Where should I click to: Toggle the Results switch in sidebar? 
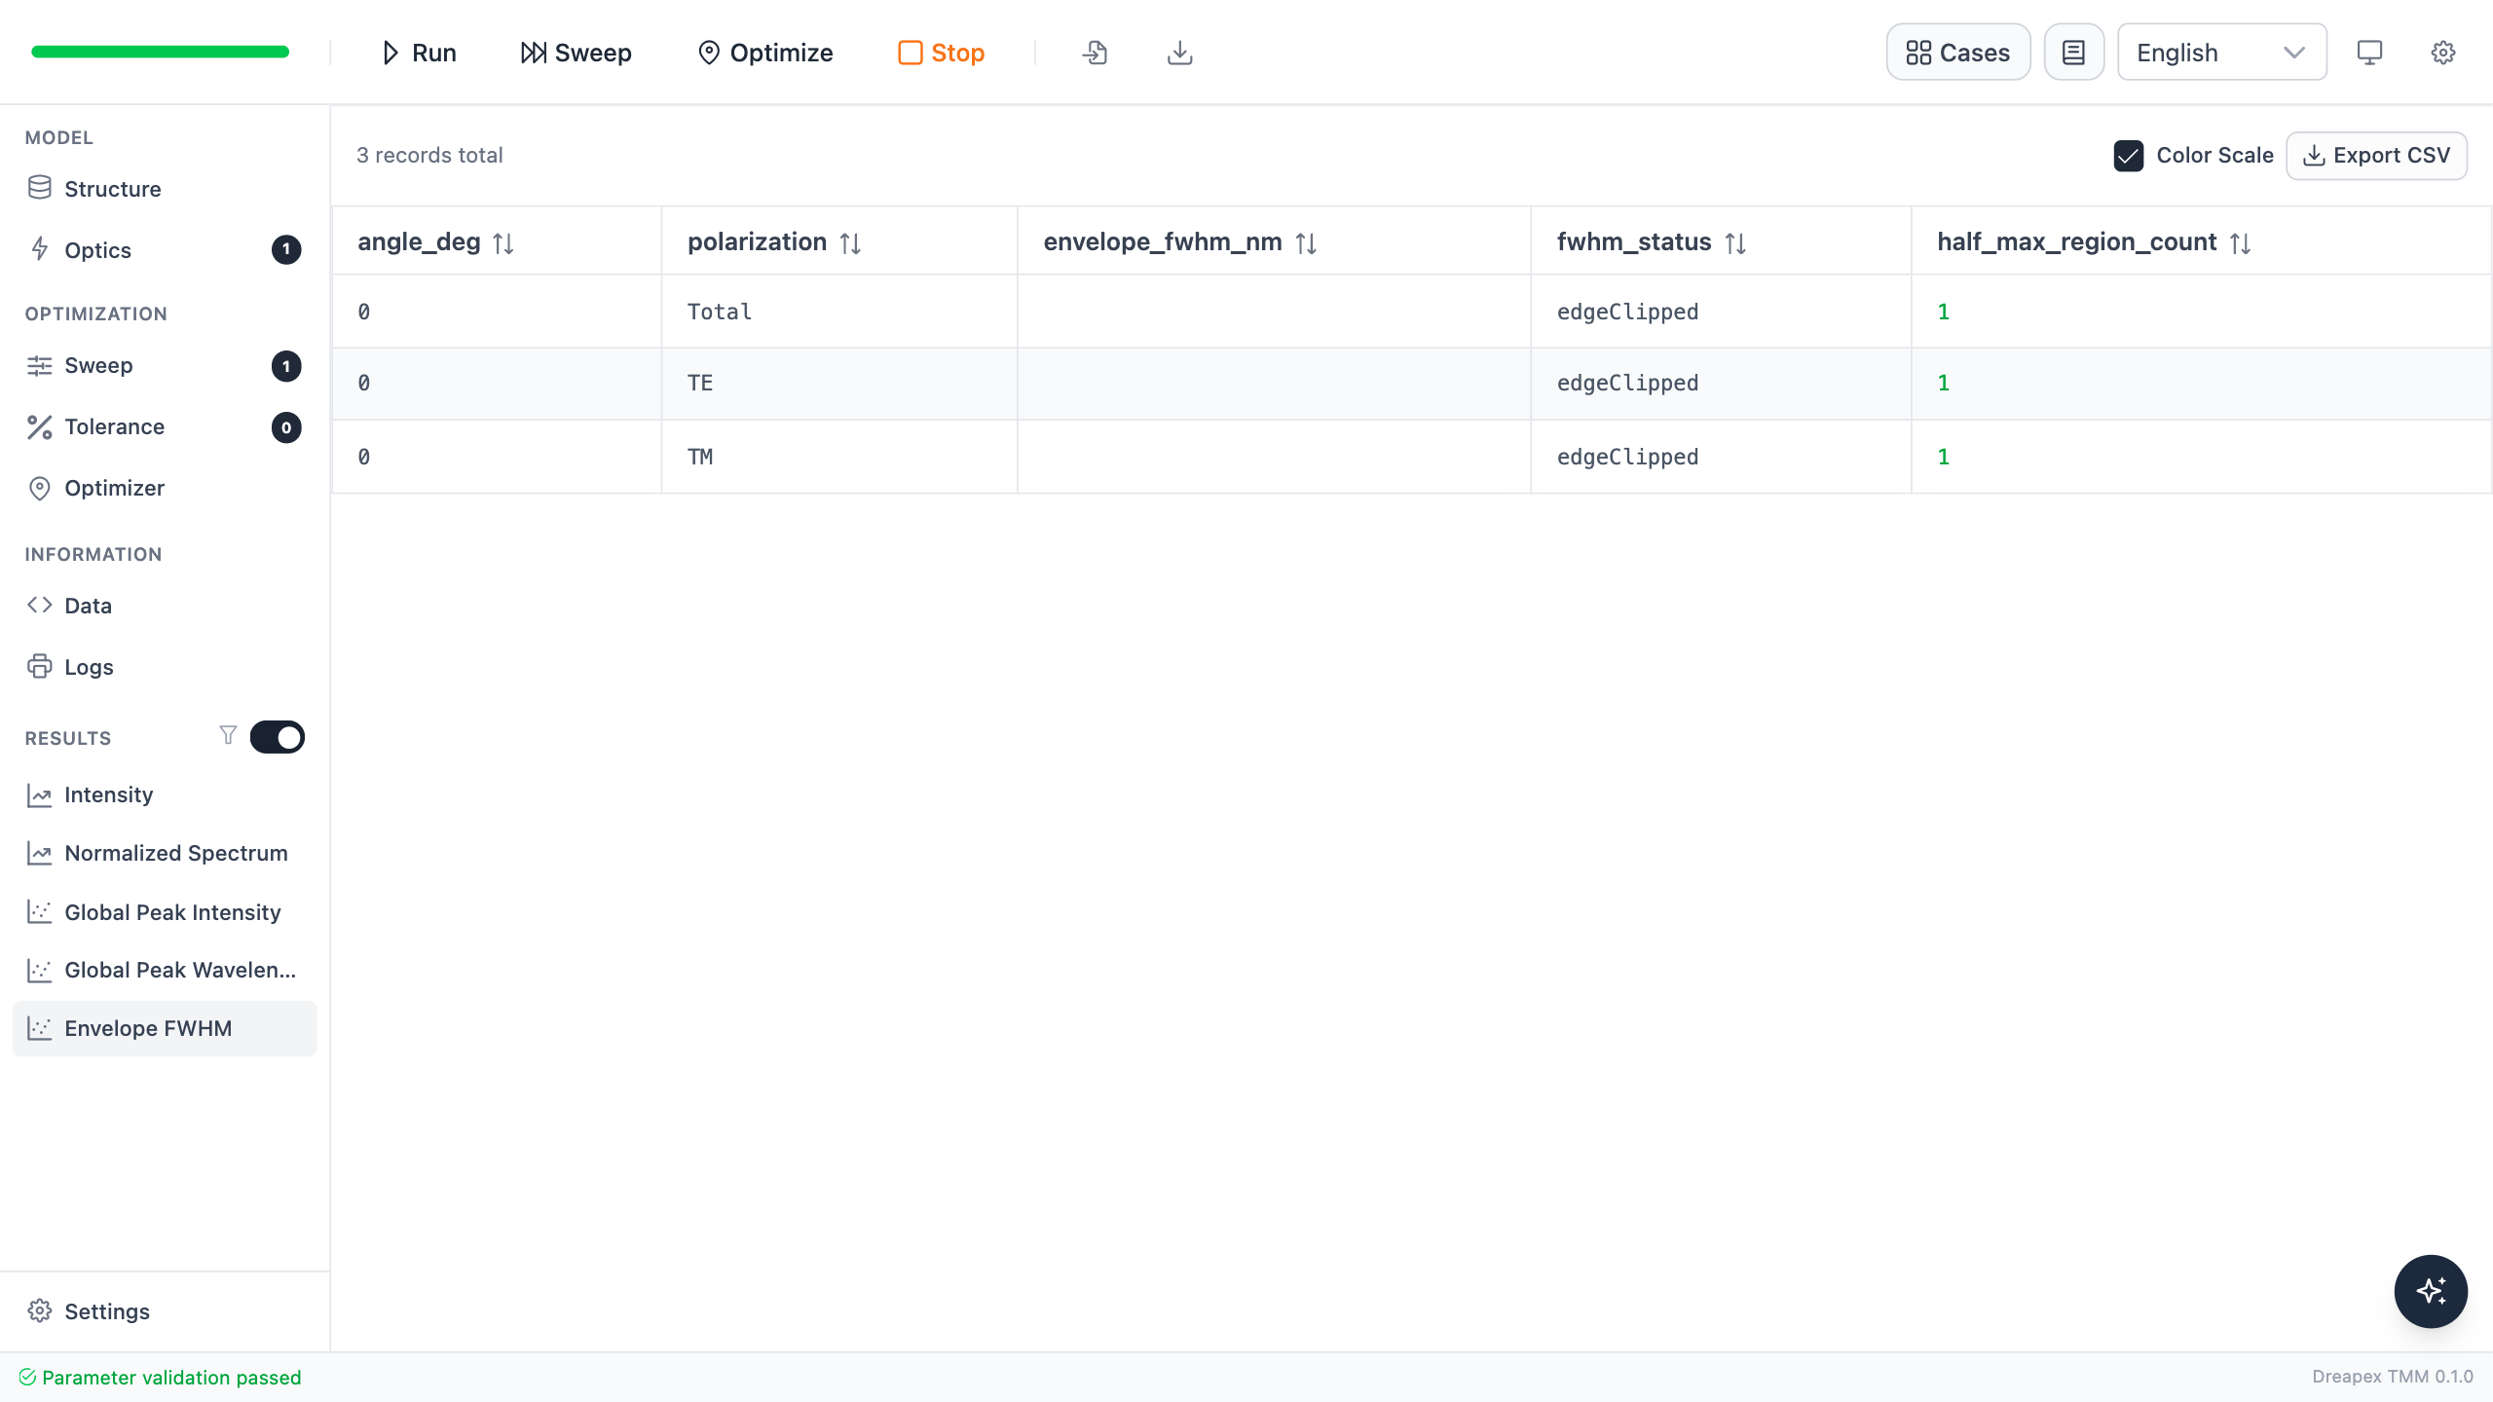[x=278, y=737]
